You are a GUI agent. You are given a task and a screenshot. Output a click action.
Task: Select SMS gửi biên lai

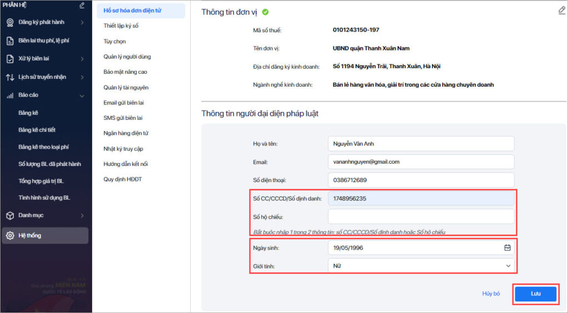(123, 118)
